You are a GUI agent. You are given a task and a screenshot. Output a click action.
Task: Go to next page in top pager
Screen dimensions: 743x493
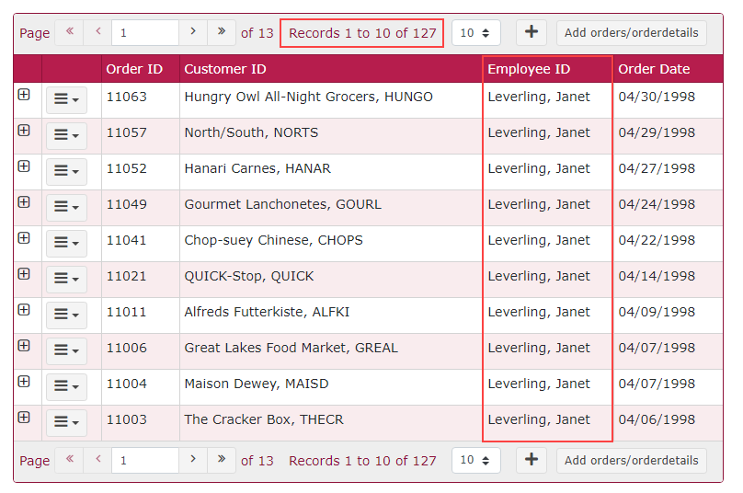[192, 32]
